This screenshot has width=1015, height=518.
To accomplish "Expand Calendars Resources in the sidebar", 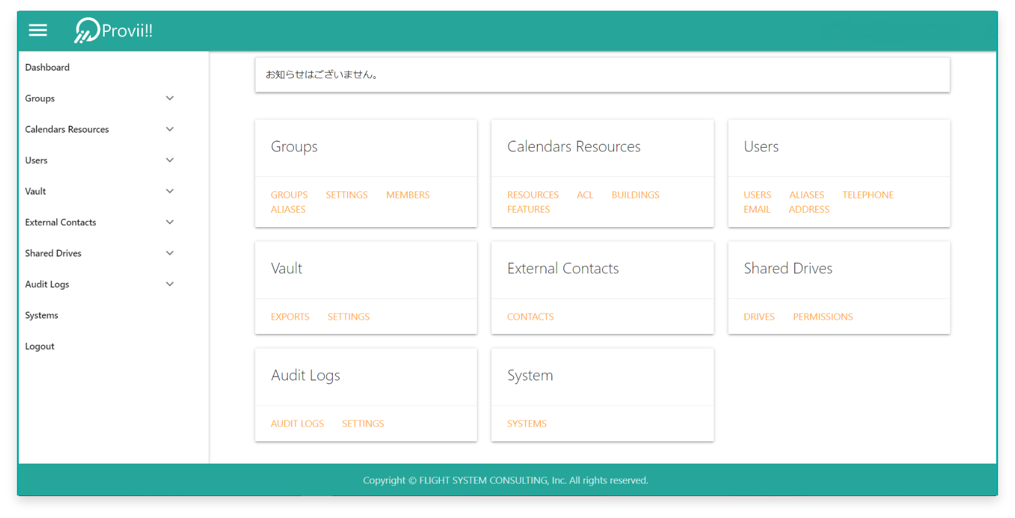I will point(169,129).
